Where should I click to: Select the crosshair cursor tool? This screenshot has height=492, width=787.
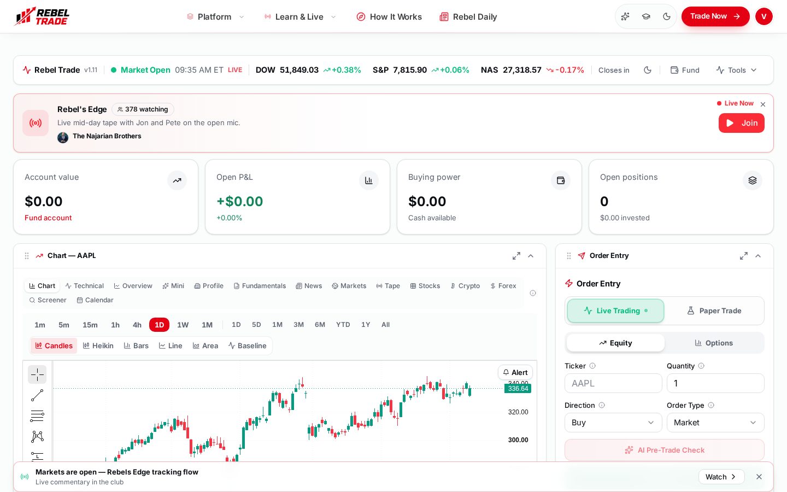(x=37, y=374)
